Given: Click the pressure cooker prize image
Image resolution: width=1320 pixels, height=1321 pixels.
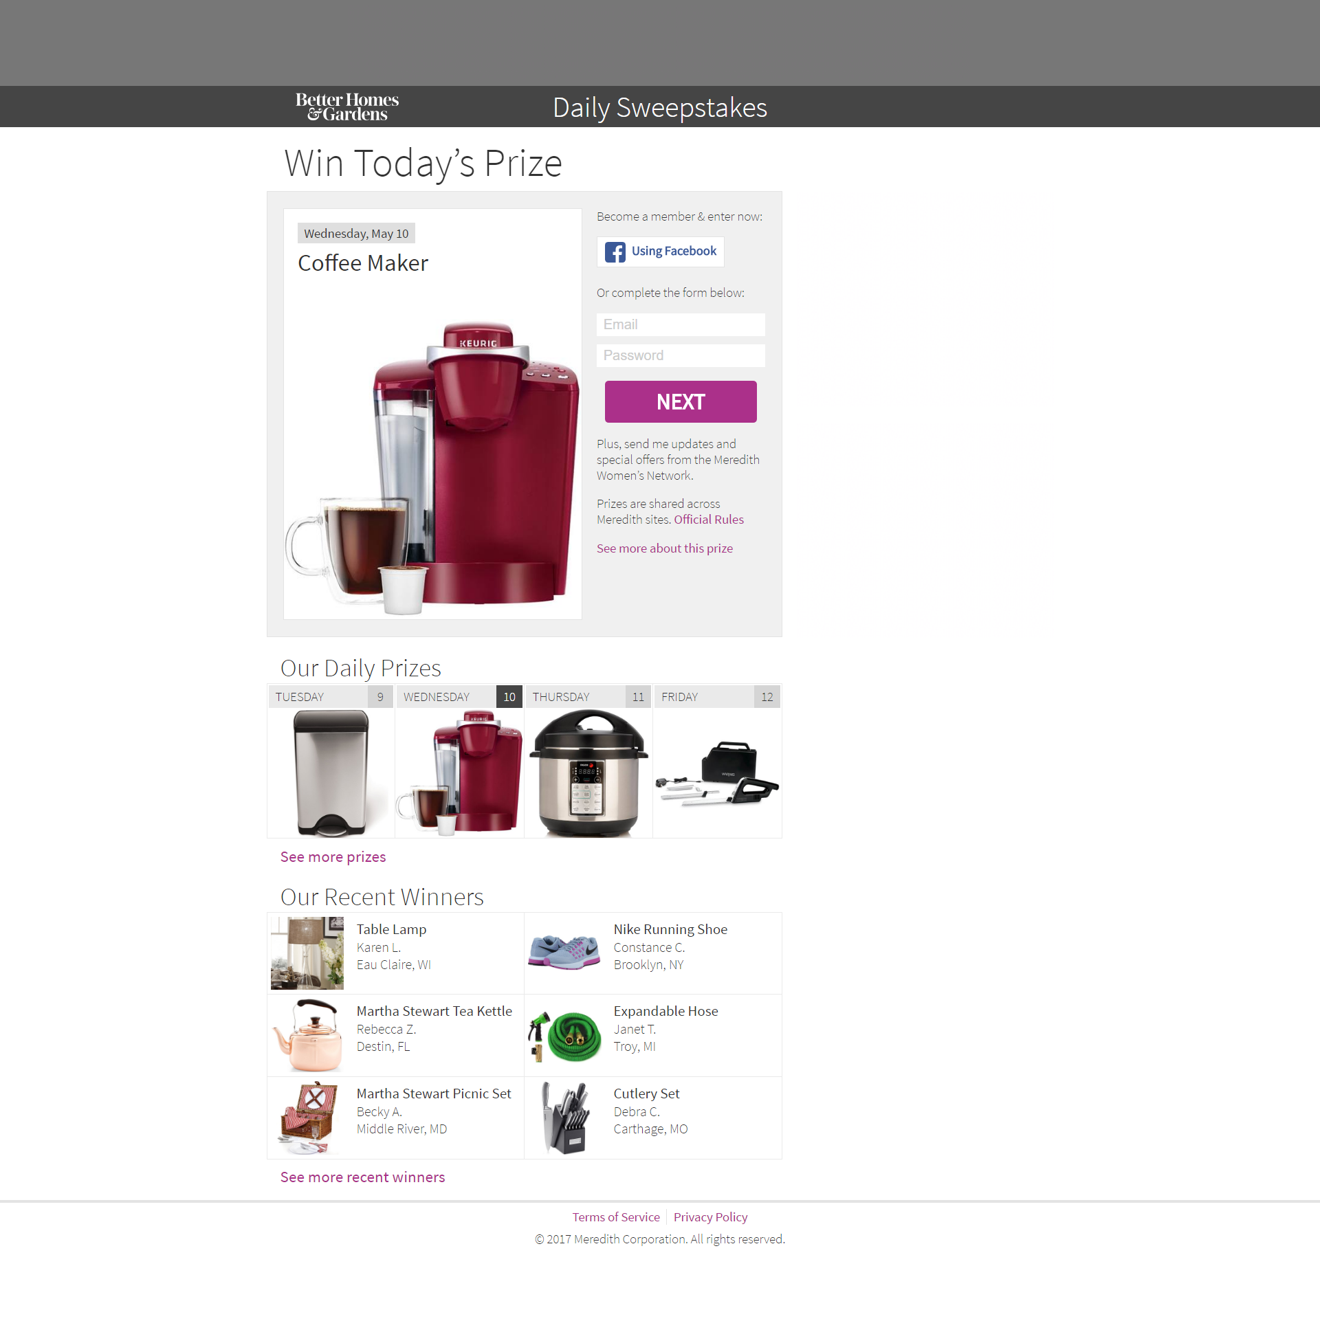Looking at the screenshot, I should pyautogui.click(x=588, y=773).
